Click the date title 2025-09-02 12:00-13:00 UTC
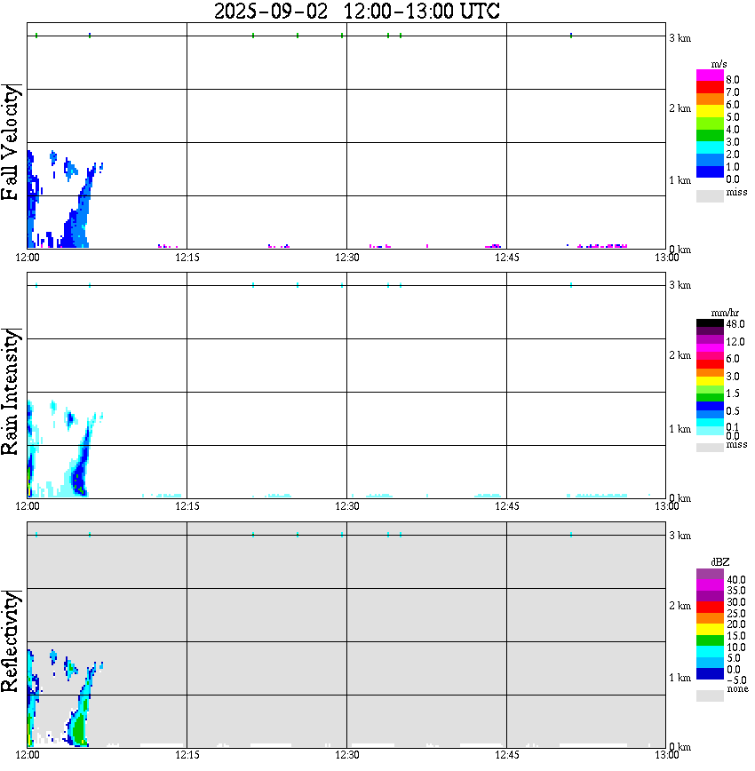The image size is (755, 771). [356, 11]
